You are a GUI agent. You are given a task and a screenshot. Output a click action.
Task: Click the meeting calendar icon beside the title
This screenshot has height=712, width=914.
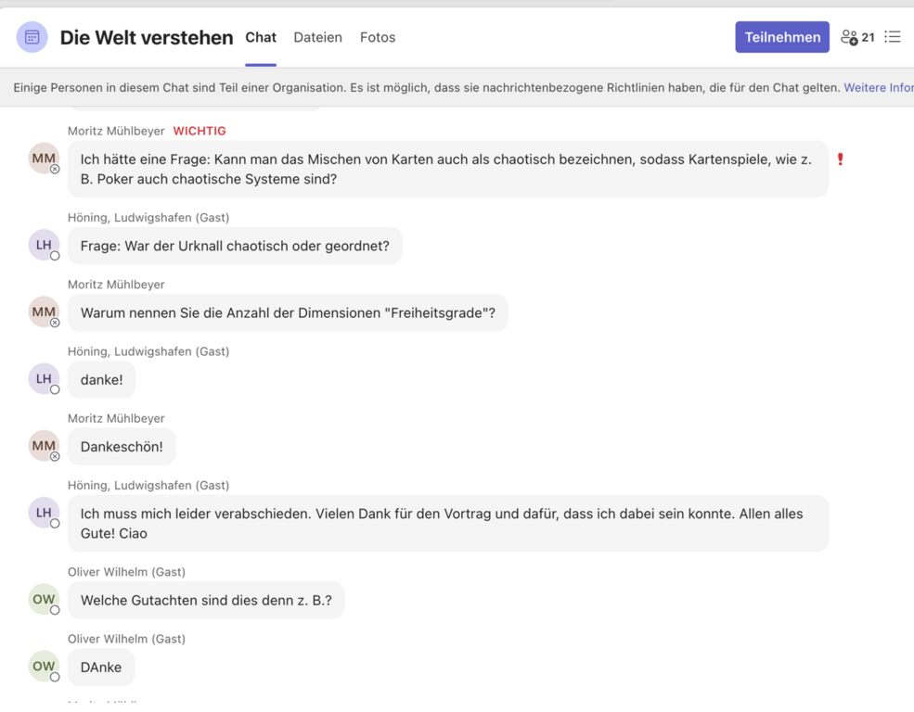[32, 37]
